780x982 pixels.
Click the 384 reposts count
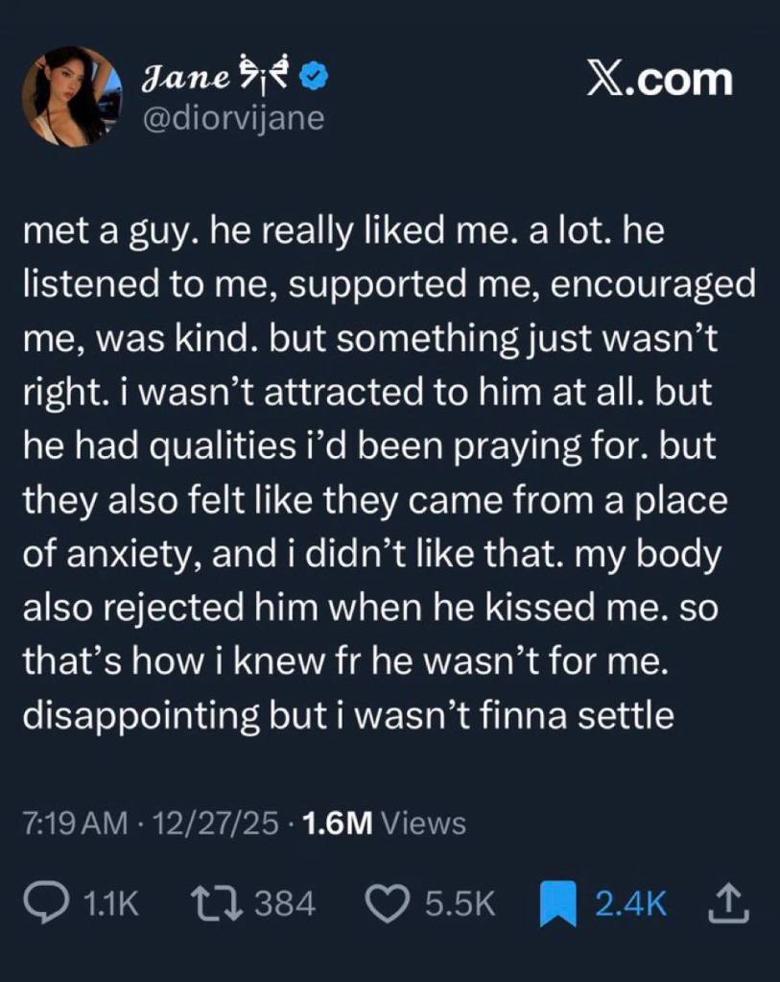pos(283,903)
